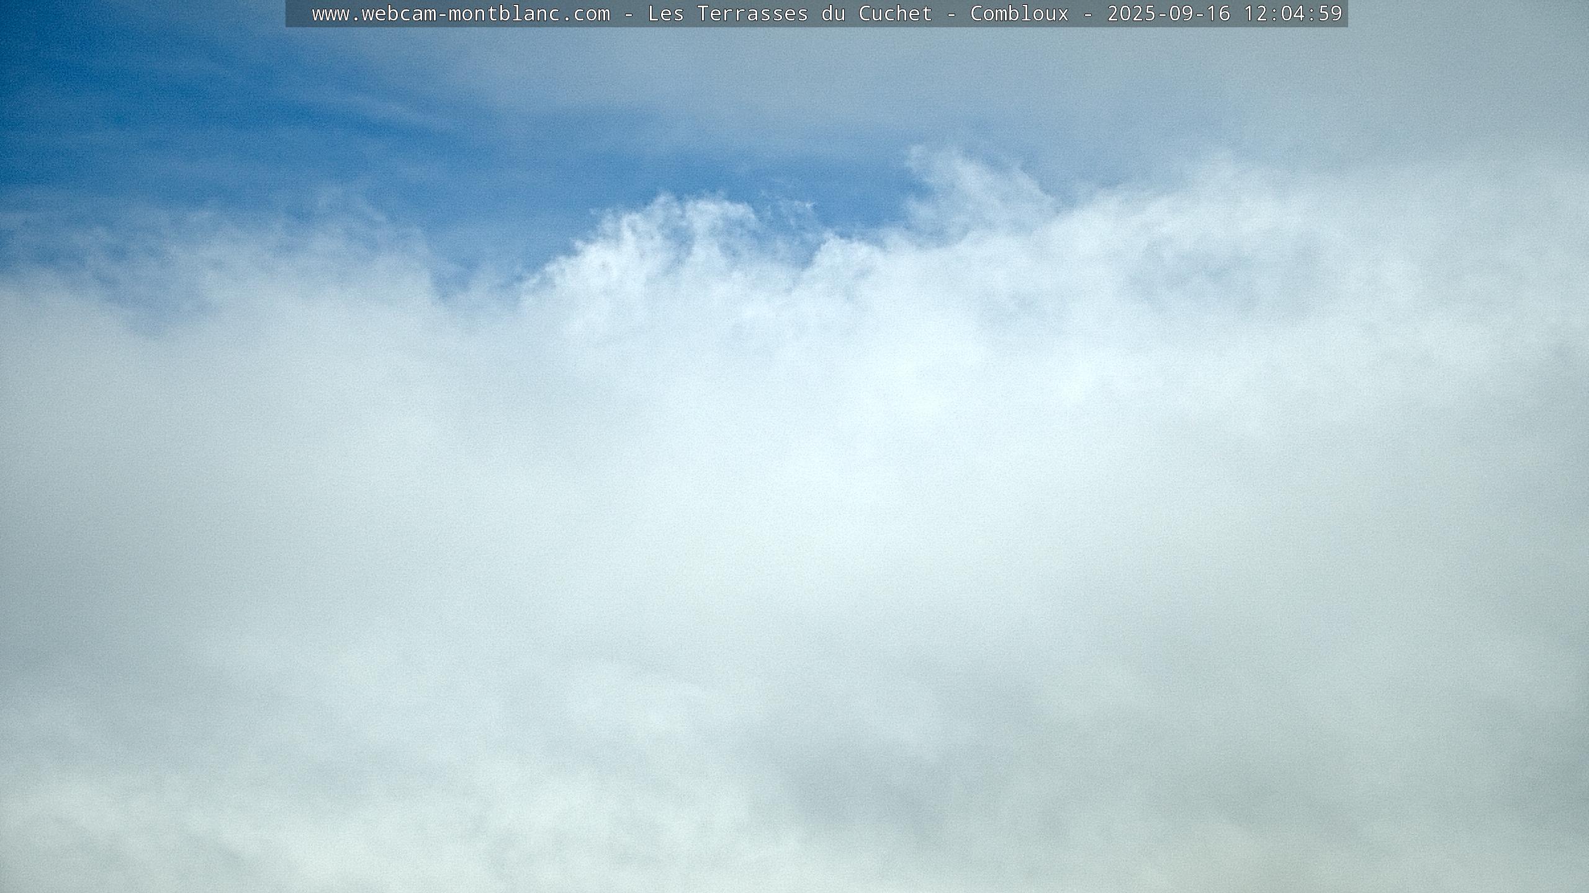Click the www.webcam-montblanc.com URL text
This screenshot has height=893, width=1589.
point(461,14)
